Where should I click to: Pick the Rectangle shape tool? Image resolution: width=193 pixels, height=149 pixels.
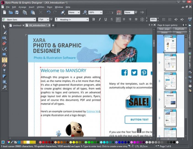[x=4, y=54]
